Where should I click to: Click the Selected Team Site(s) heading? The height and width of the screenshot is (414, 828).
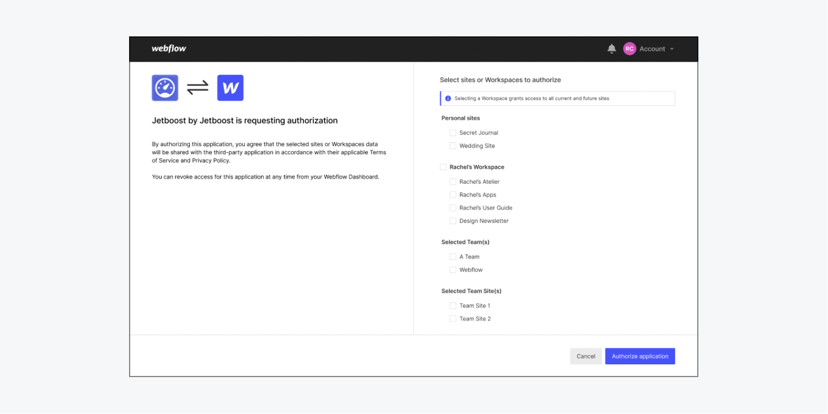(472, 291)
